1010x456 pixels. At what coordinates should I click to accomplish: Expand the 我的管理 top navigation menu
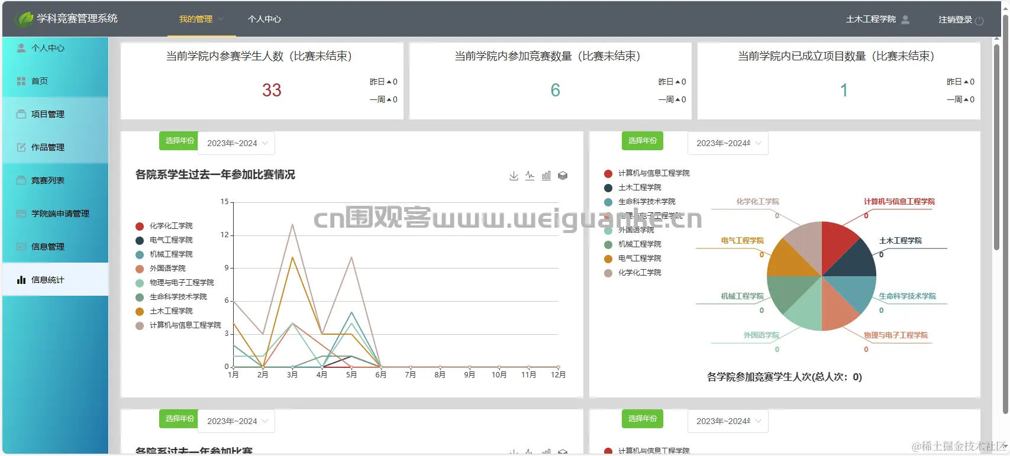(x=201, y=19)
